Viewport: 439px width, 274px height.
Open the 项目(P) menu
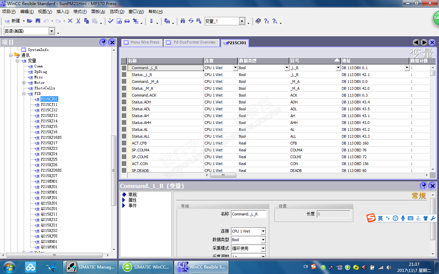pos(9,12)
